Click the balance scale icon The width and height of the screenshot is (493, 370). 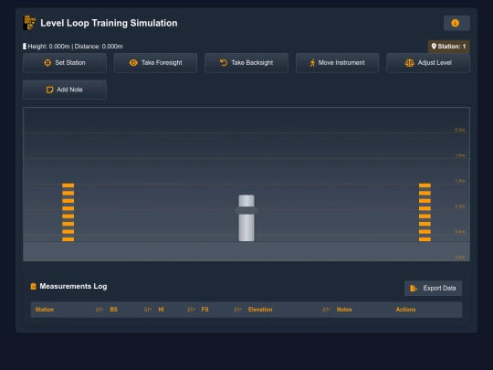coord(409,63)
